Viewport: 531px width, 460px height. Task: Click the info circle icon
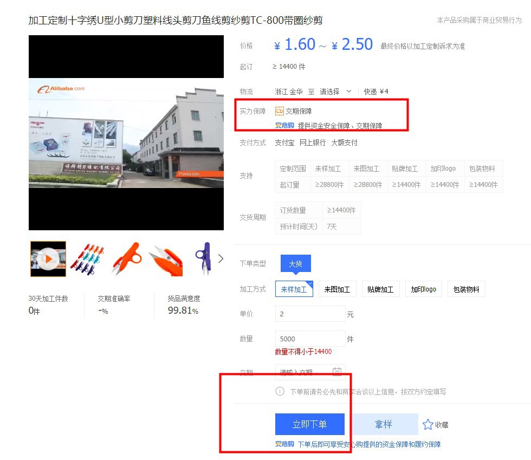(x=280, y=391)
